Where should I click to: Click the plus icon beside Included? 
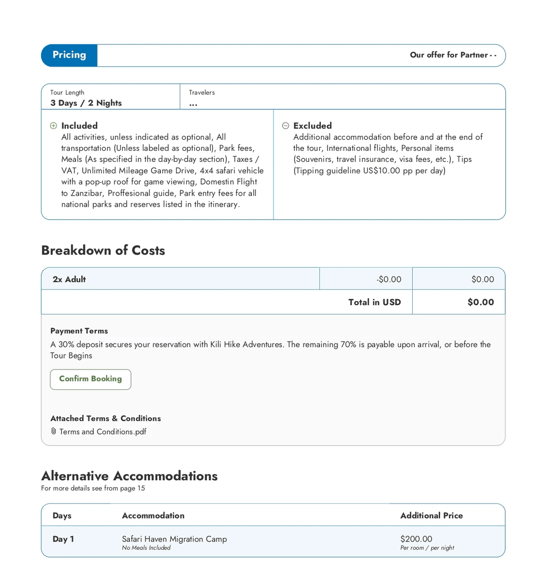pyautogui.click(x=53, y=126)
